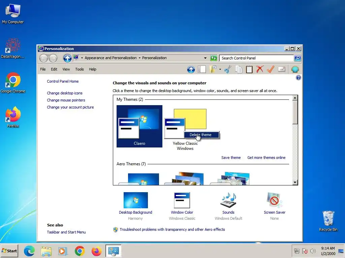The image size is (345, 258).
Task: Open the Edit menu
Action: pyautogui.click(x=54, y=69)
